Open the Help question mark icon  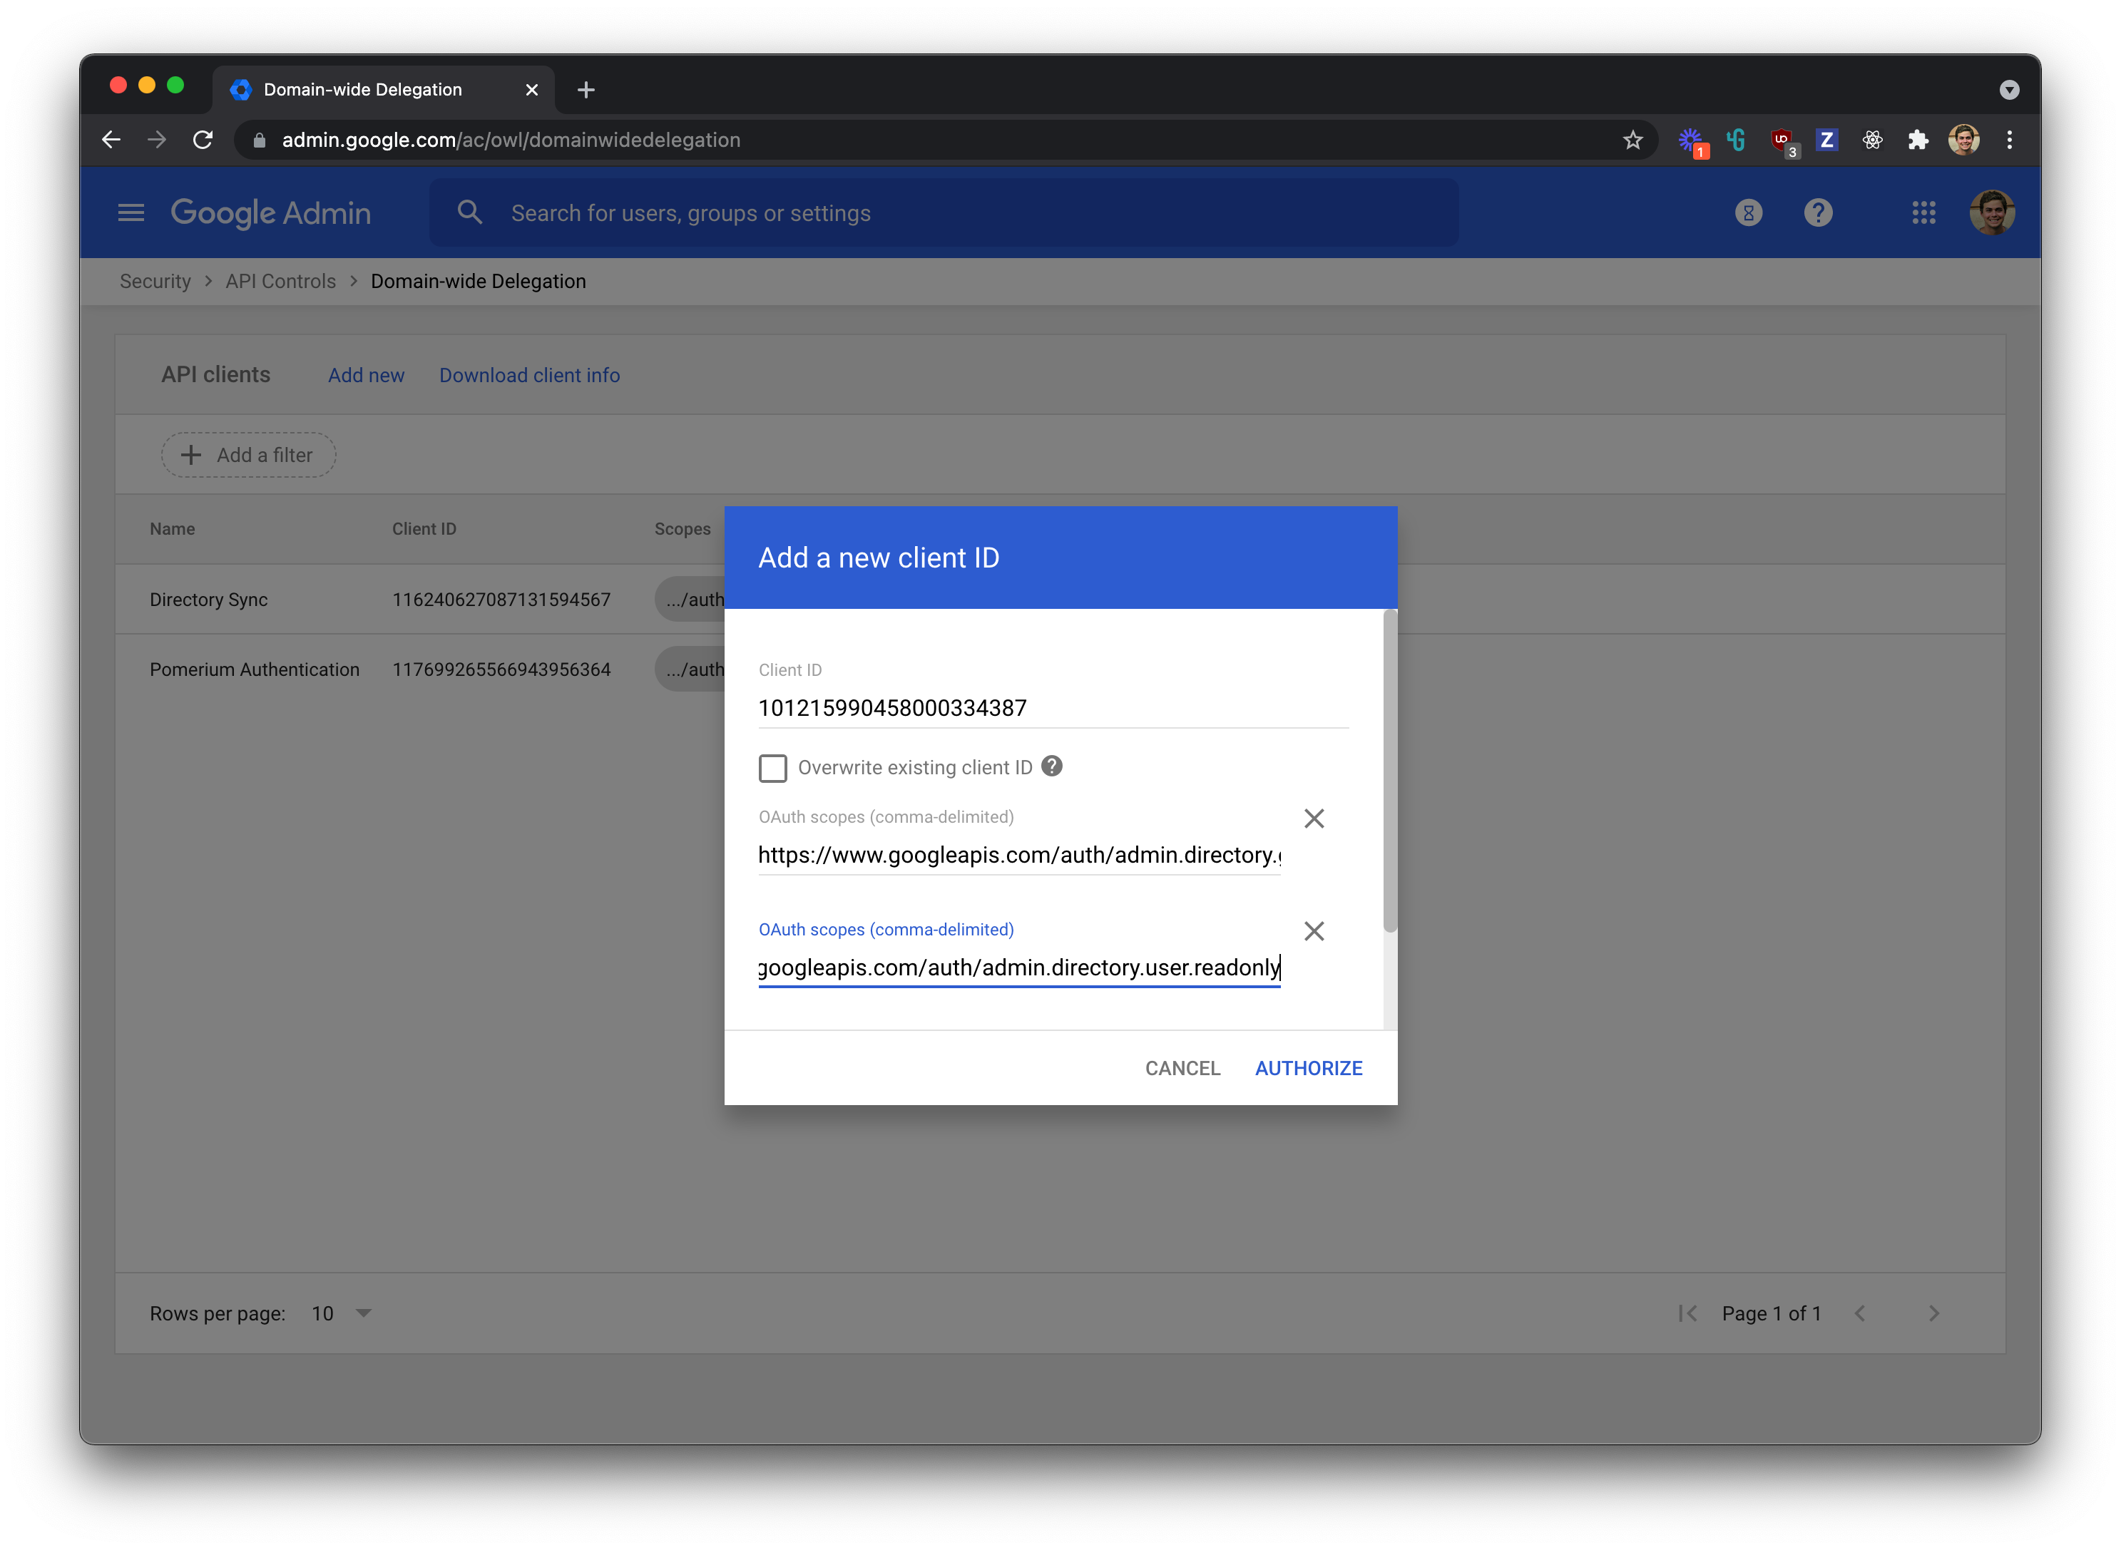tap(1818, 213)
